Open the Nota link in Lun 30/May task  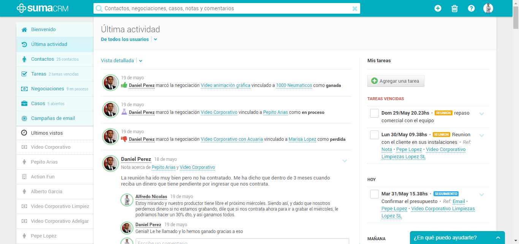click(x=387, y=150)
